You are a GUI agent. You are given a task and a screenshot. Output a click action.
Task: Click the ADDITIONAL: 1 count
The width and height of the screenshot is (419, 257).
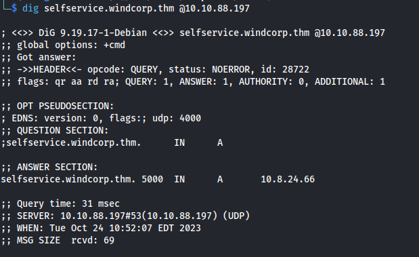350,81
